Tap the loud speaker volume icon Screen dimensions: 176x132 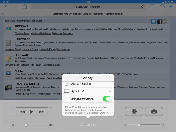point(51,125)
